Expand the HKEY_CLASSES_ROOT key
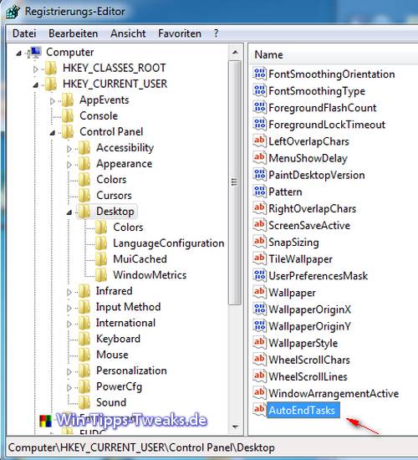 coord(36,69)
